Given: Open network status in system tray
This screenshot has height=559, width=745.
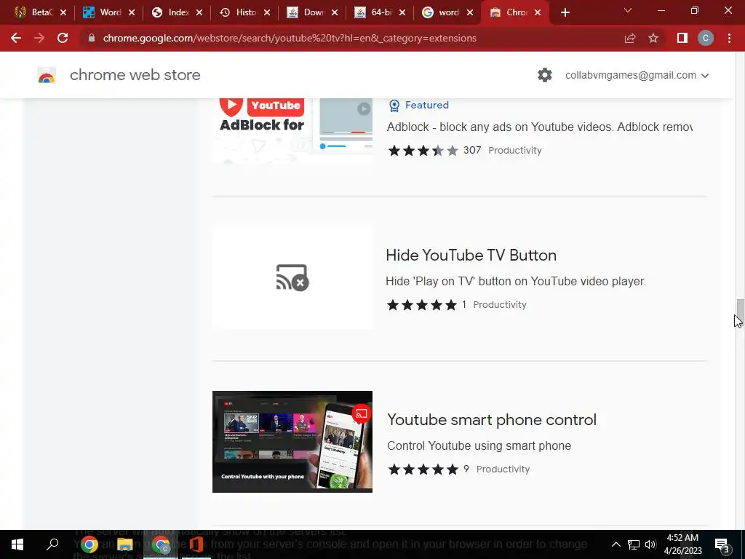Looking at the screenshot, I should click(634, 544).
